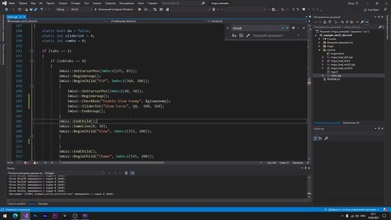
Task: Open the Справка menu
Action: click(152, 3)
